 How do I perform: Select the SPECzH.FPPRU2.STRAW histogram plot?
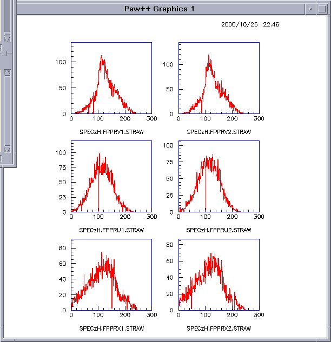click(x=219, y=177)
